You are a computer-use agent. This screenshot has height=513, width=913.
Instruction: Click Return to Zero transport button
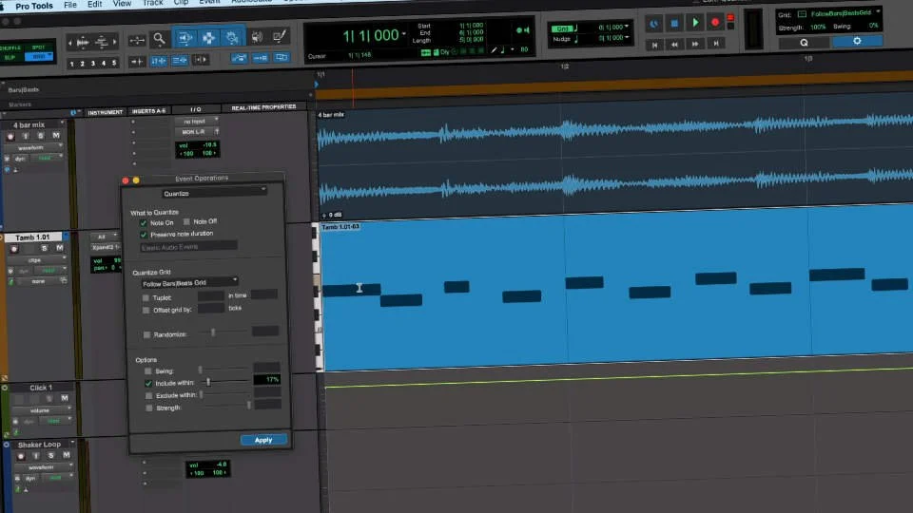pos(654,45)
